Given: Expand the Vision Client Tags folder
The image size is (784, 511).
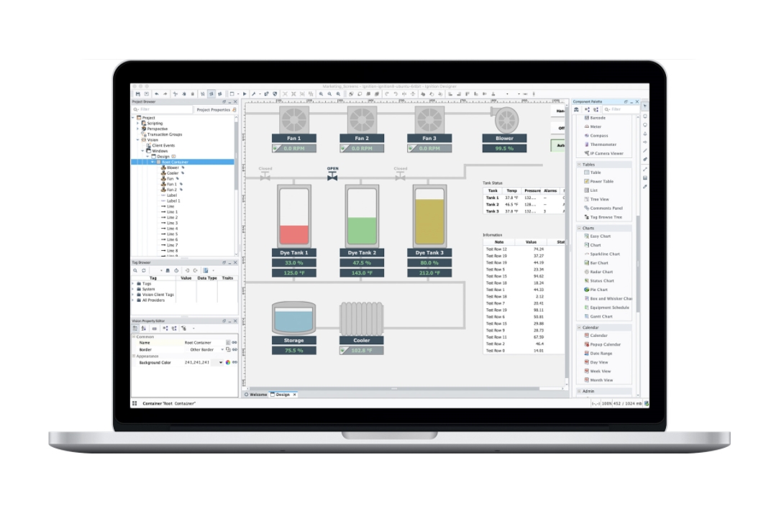Looking at the screenshot, I should tap(133, 295).
